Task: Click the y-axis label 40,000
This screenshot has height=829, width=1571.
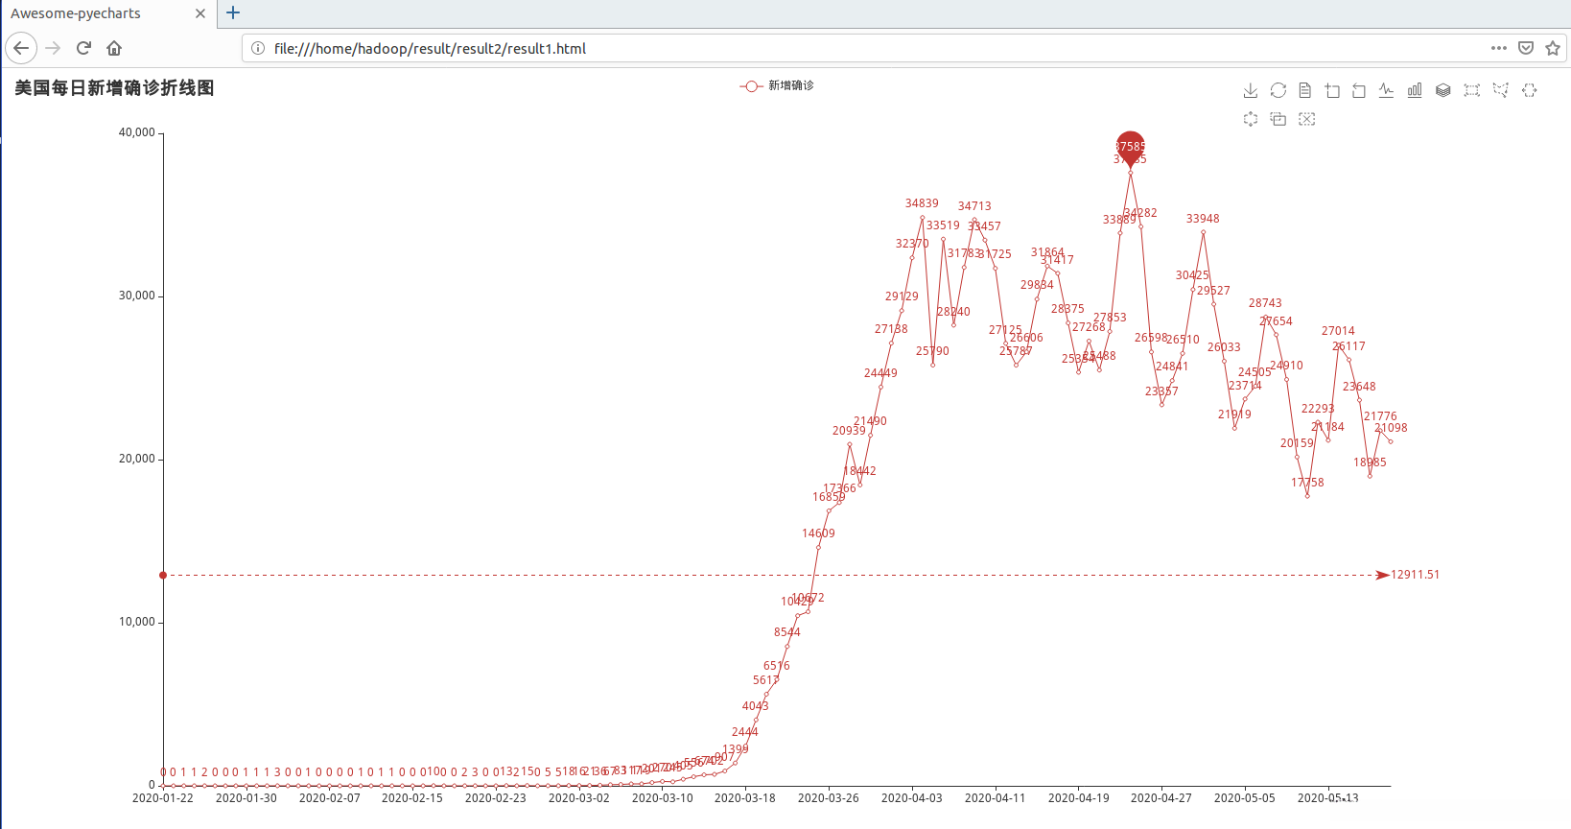Action: [137, 132]
